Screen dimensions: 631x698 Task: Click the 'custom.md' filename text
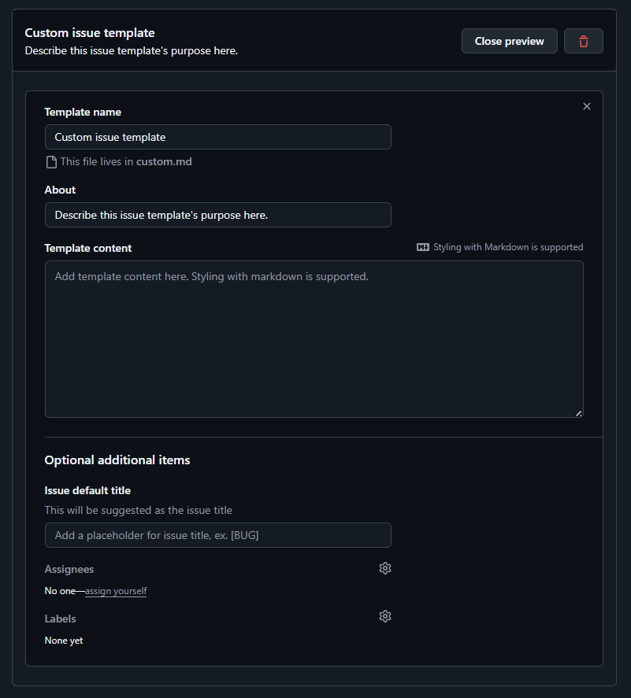coord(164,162)
